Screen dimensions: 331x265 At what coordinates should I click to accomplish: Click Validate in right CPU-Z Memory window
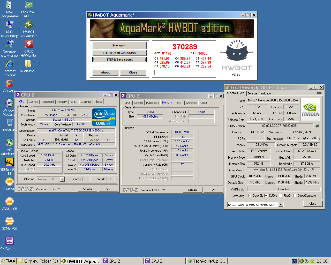click(192, 190)
